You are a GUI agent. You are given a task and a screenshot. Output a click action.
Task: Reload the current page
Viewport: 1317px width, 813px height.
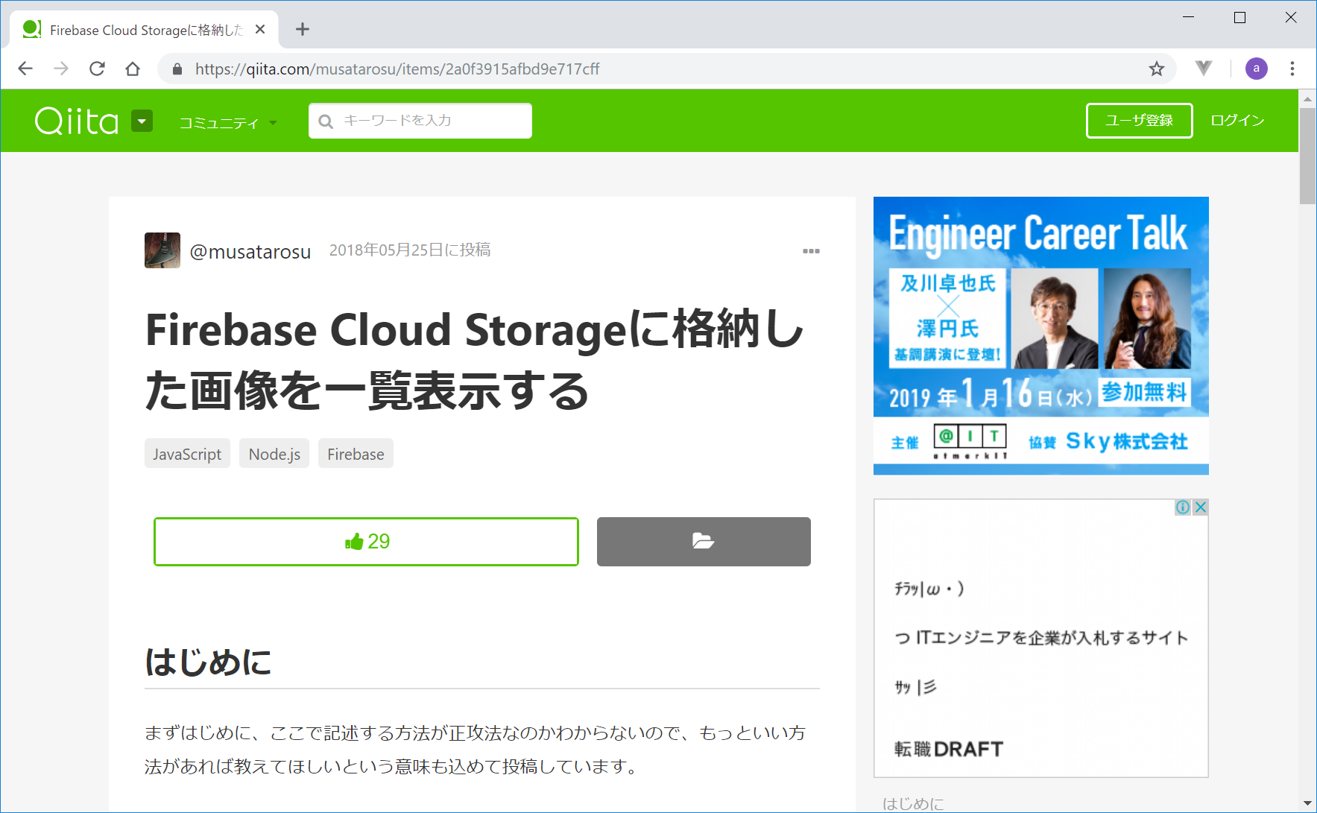(97, 69)
